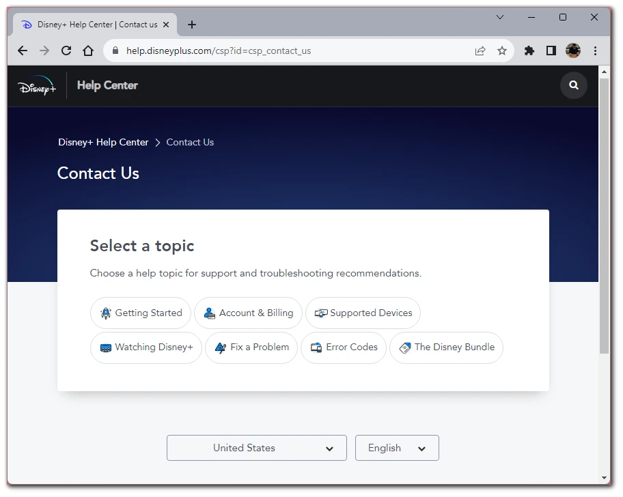Close the Disney+ Help Center tab
The width and height of the screenshot is (623, 497).
tap(166, 25)
